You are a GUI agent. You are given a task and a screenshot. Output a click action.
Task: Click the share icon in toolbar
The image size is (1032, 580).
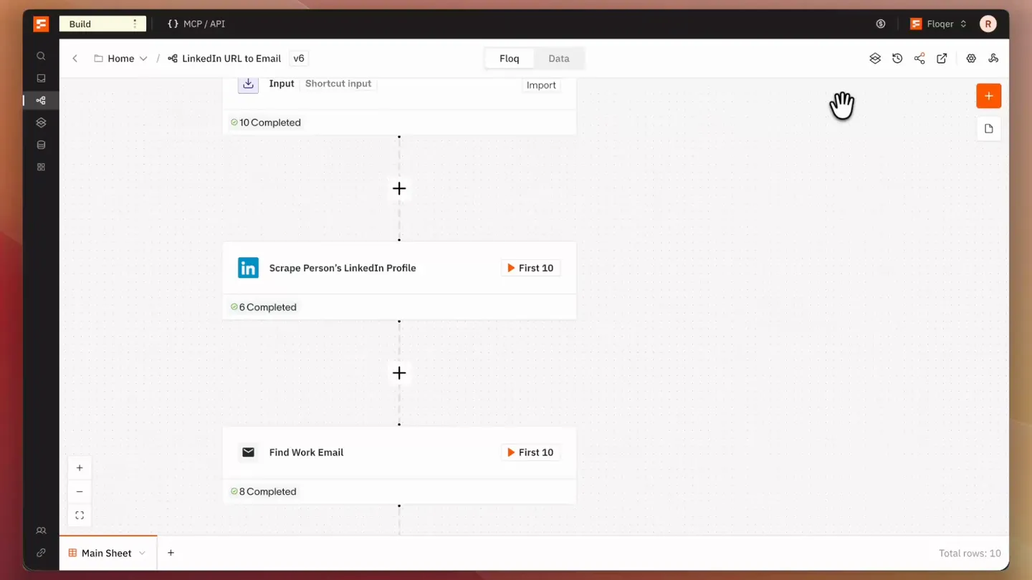(x=919, y=59)
